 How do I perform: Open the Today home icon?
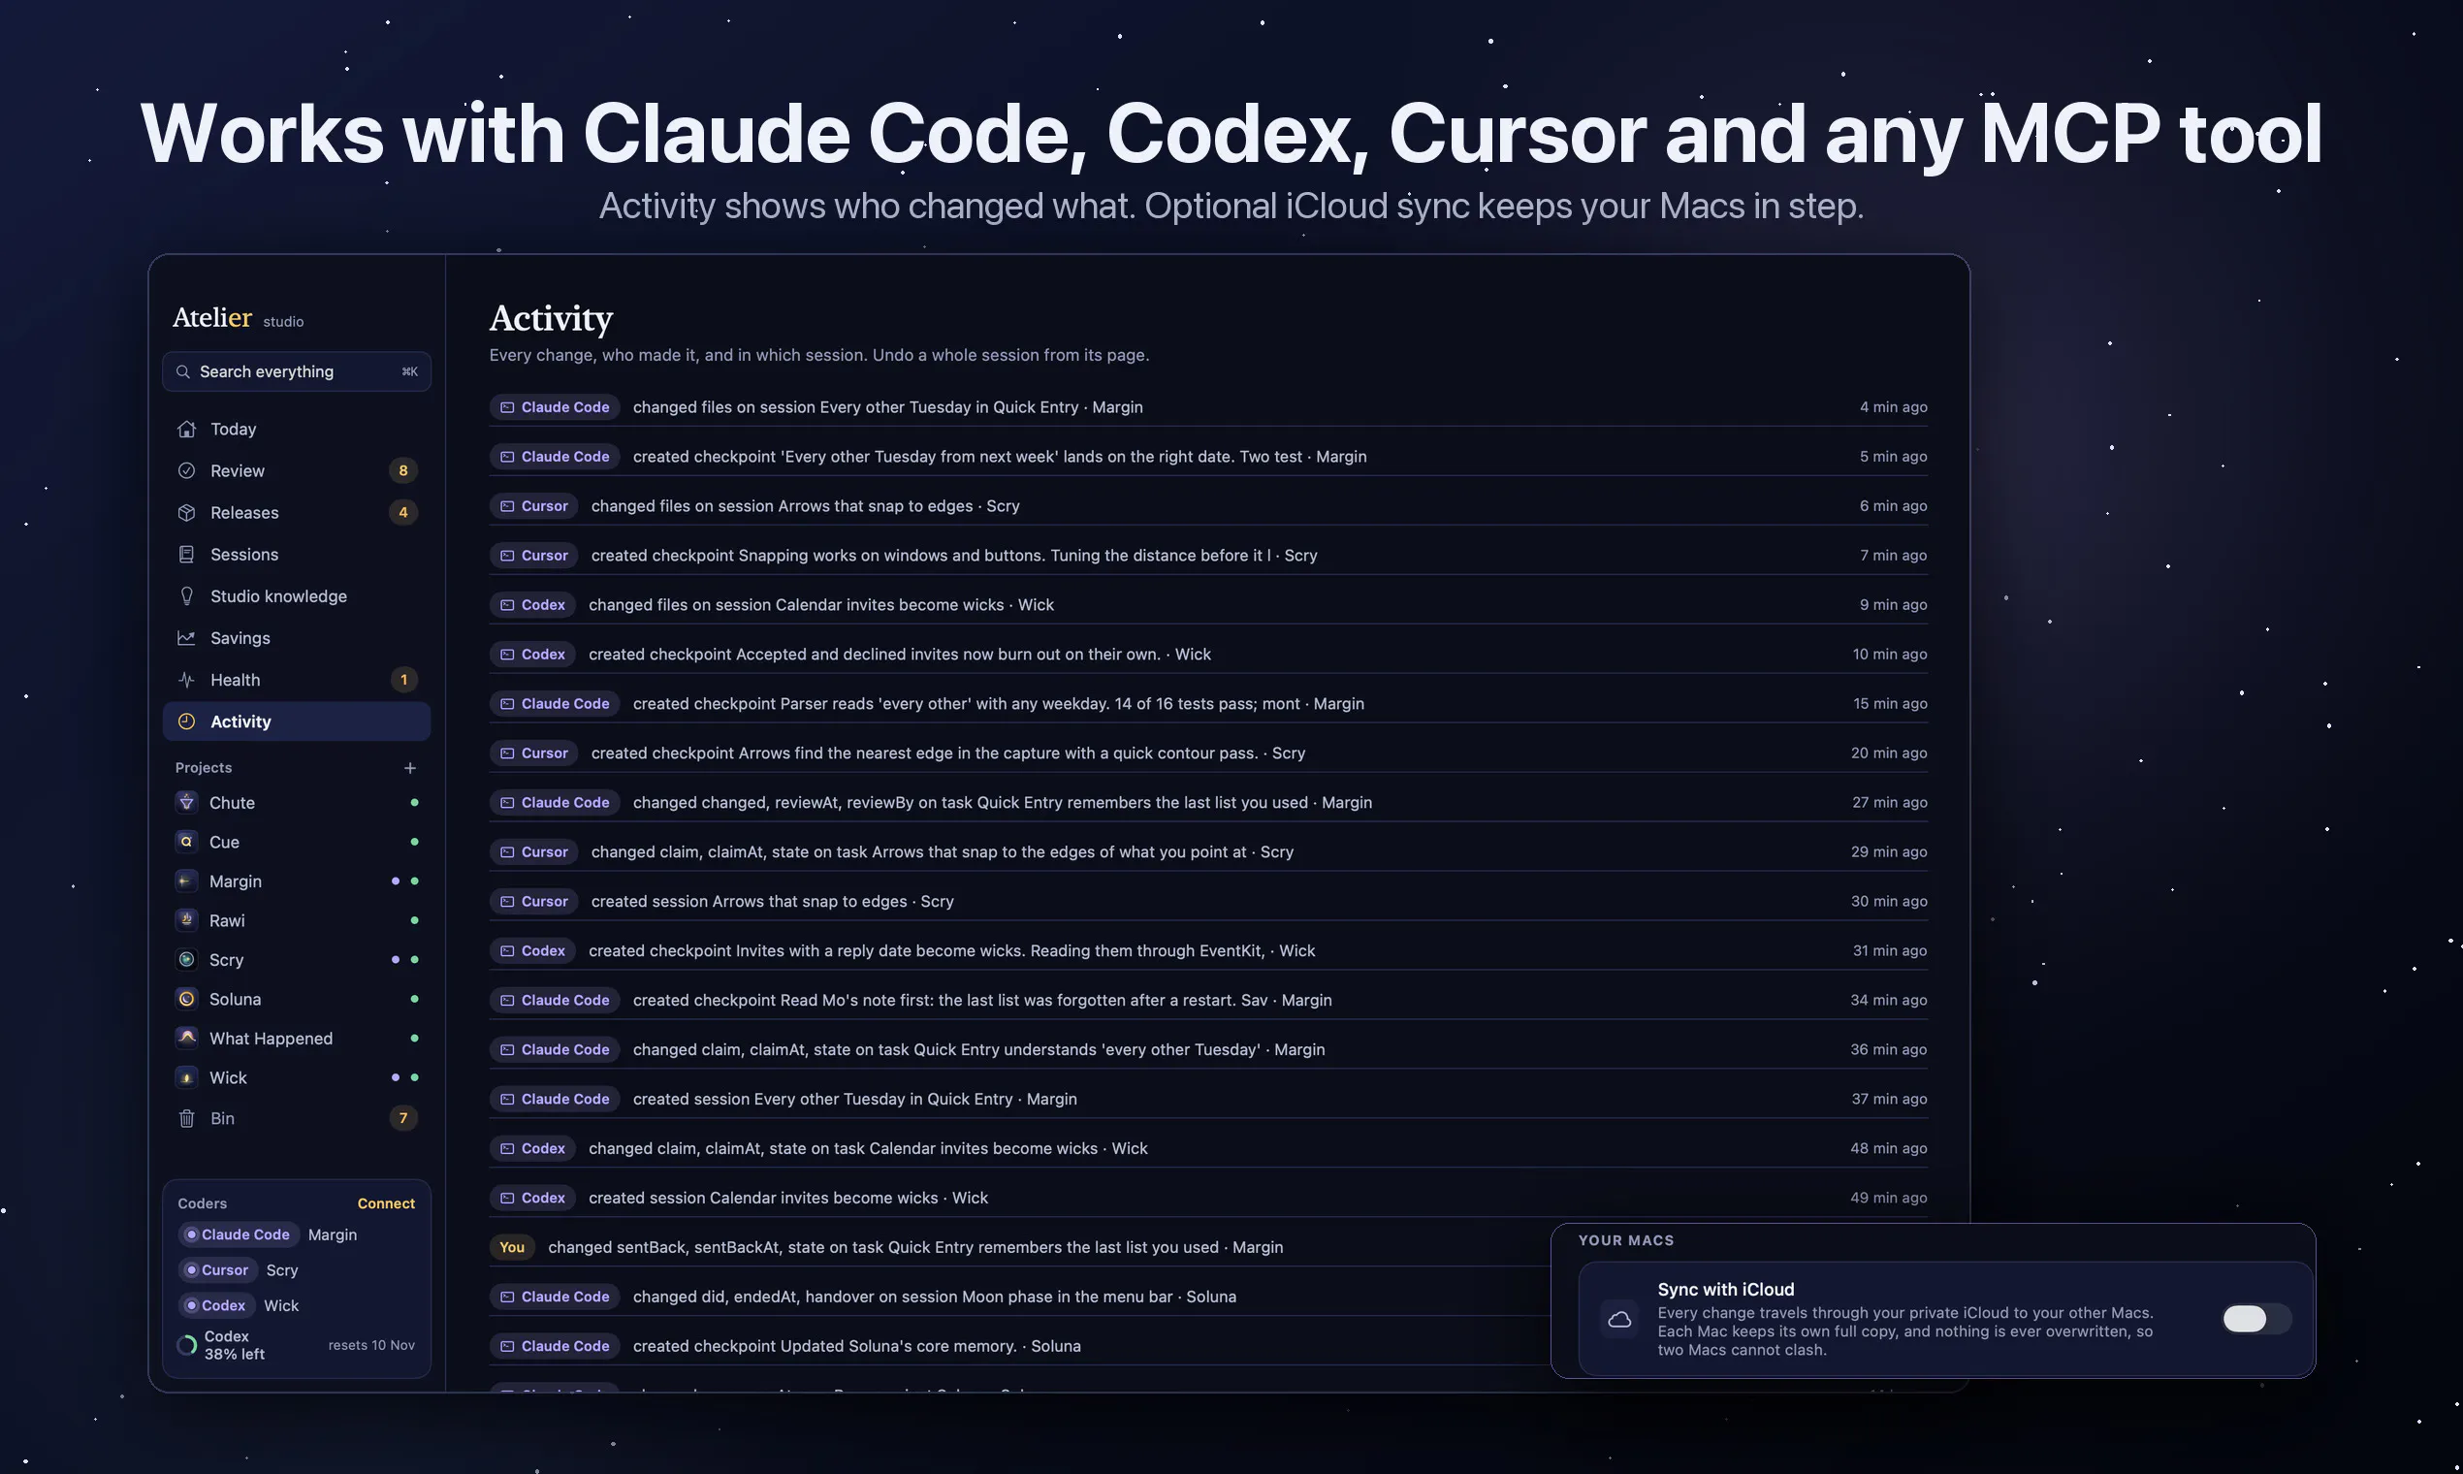[186, 429]
